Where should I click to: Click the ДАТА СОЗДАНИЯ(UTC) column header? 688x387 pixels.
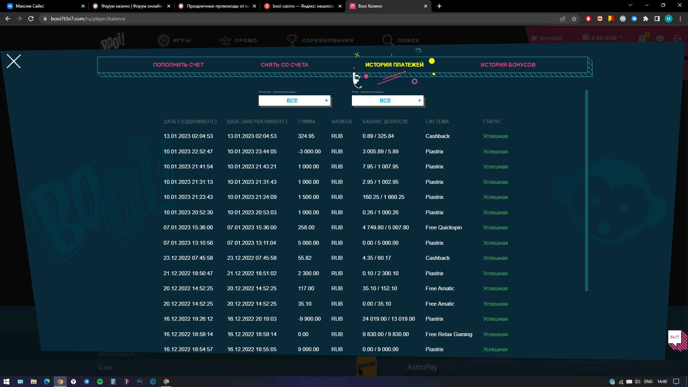[x=190, y=121]
